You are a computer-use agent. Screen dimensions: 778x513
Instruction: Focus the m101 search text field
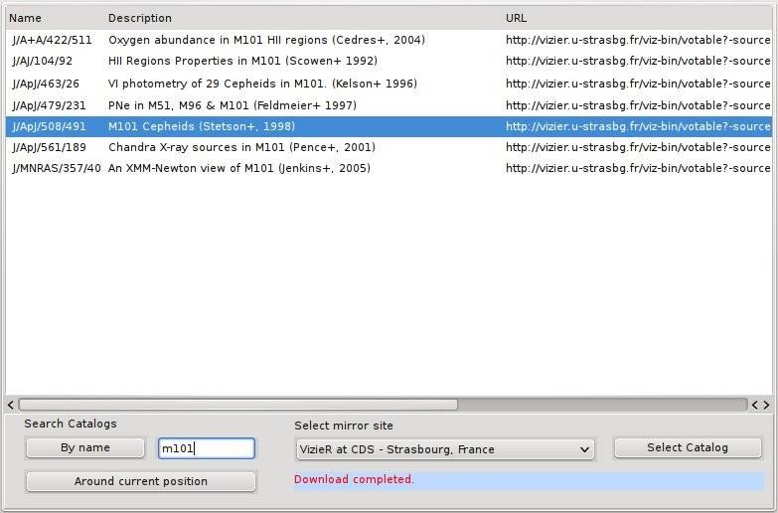click(x=207, y=448)
